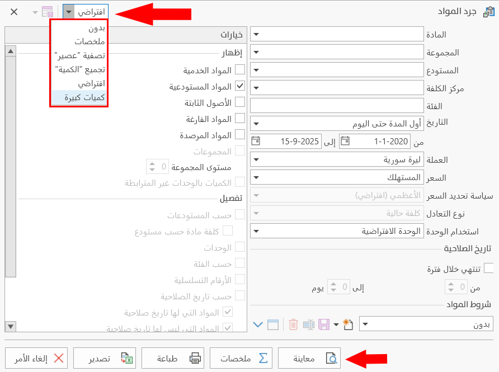Click the new condition star-document icon
Screen dimensions: 499x372
click(x=348, y=324)
